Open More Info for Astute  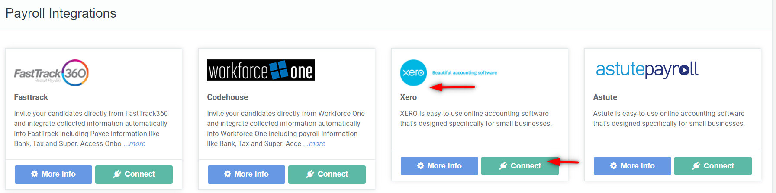[x=632, y=166]
